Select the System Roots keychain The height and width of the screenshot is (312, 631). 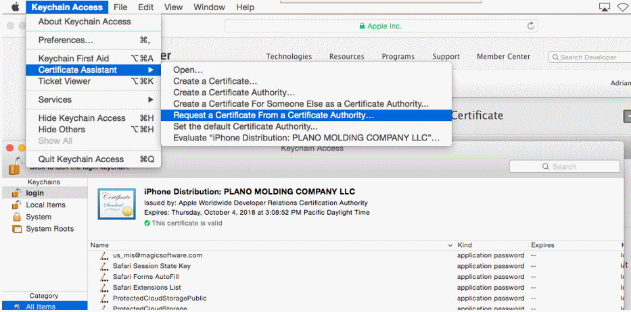[44, 229]
